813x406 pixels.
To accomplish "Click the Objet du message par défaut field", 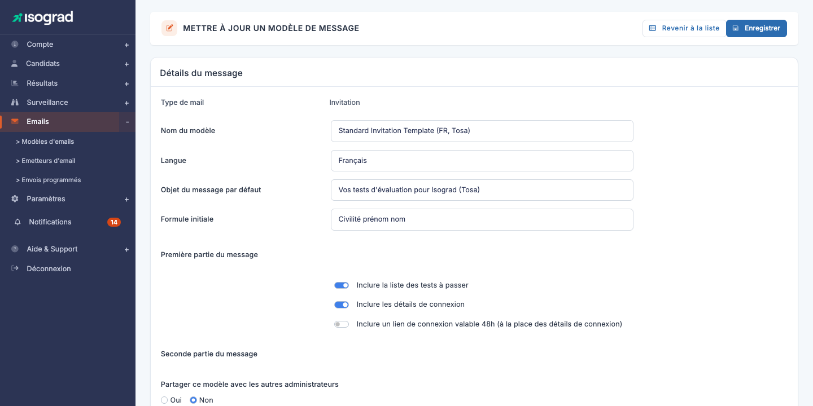I will coord(482,190).
